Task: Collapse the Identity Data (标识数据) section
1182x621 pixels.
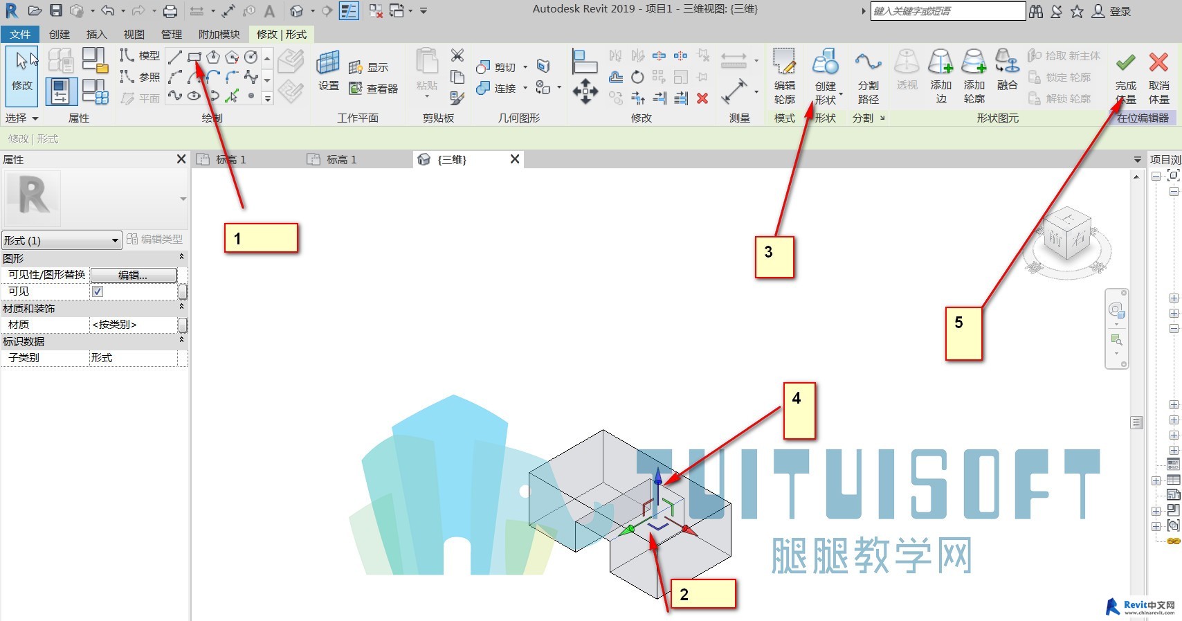Action: point(182,341)
